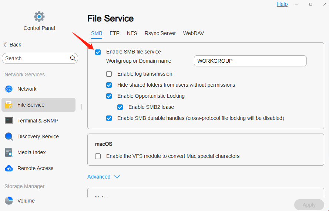
Task: Click the Control Panel gear icon
Action: pyautogui.click(x=39, y=17)
